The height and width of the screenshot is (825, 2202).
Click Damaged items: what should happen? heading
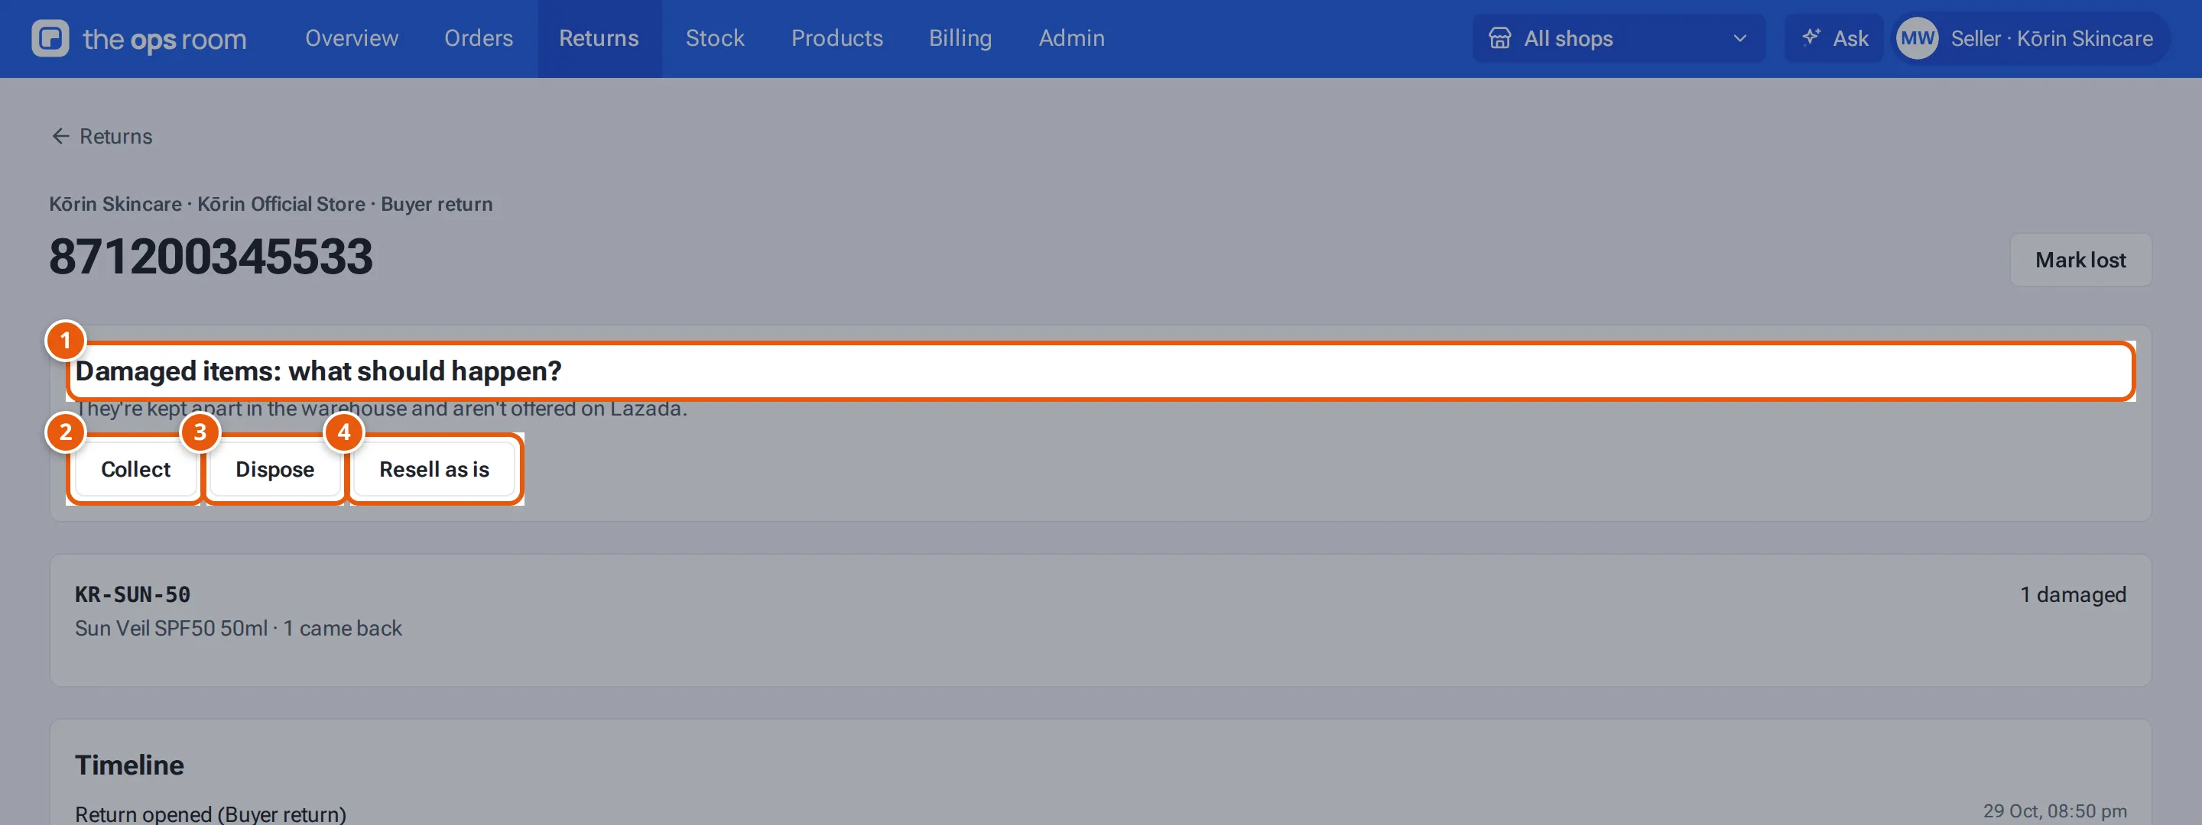coord(318,370)
